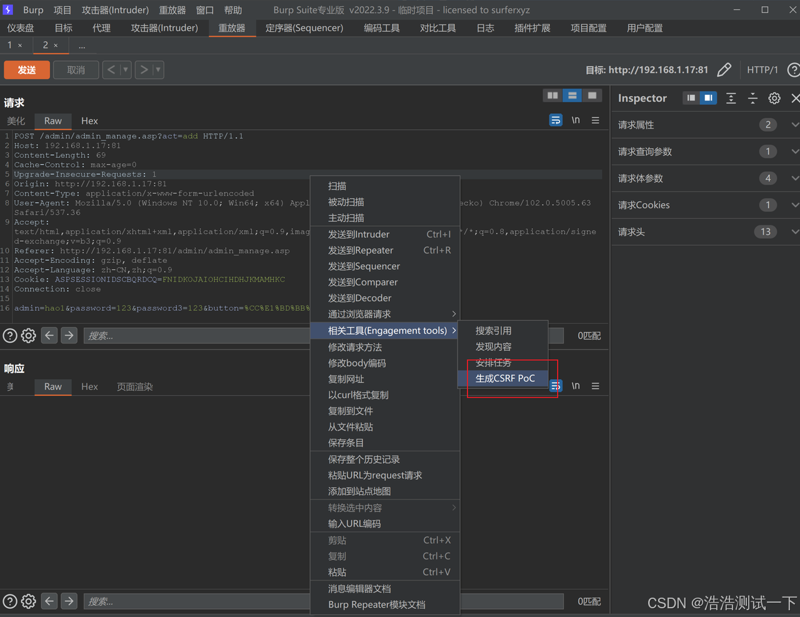Go back in request history

tap(111, 70)
